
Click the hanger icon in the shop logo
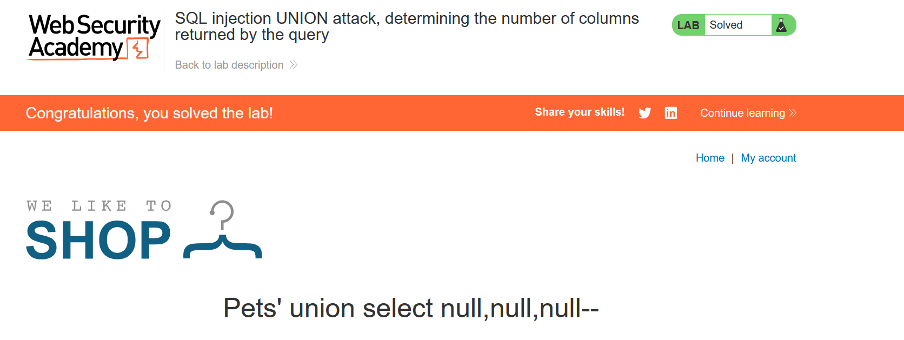(x=223, y=230)
